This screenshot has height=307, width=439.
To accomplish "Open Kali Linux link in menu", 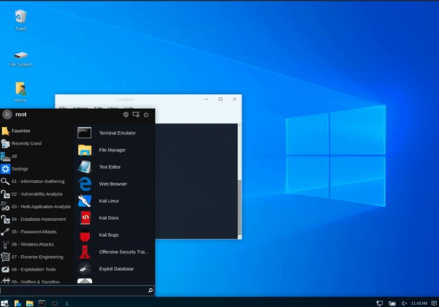I will (x=113, y=201).
